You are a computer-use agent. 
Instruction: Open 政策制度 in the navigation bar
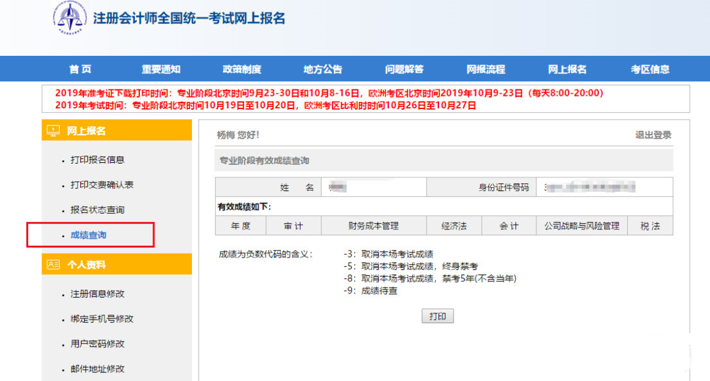point(242,69)
